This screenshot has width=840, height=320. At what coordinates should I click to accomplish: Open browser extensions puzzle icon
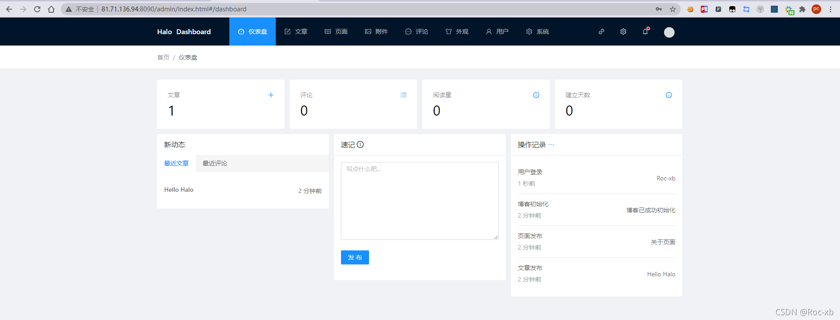click(802, 9)
